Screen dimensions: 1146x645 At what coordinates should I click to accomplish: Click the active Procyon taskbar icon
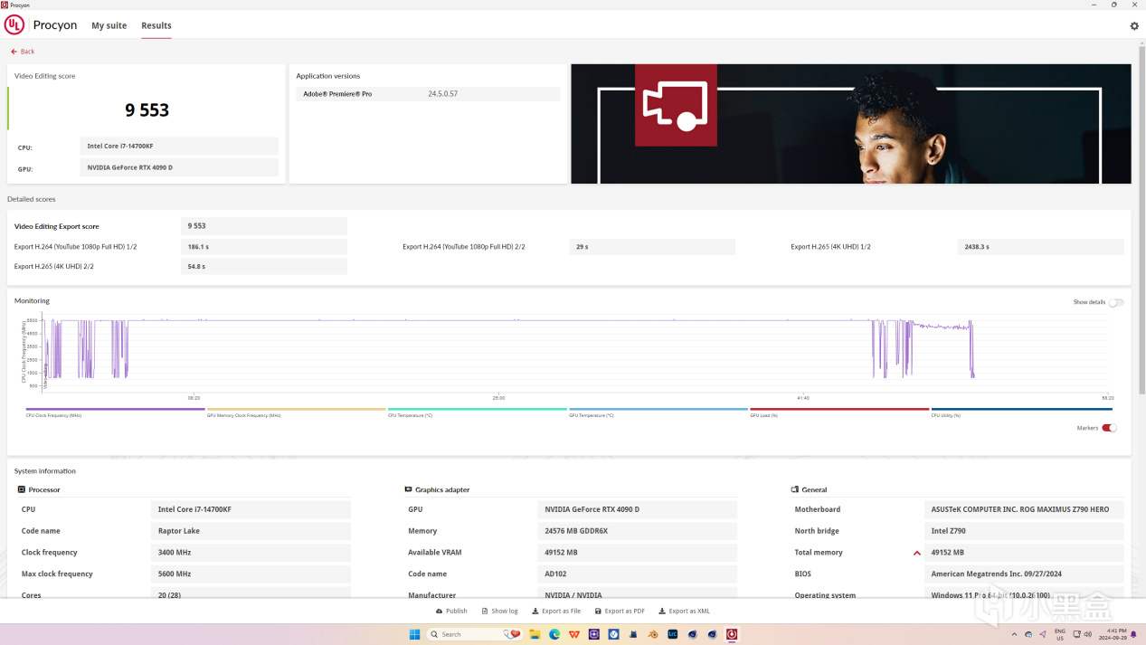(732, 634)
